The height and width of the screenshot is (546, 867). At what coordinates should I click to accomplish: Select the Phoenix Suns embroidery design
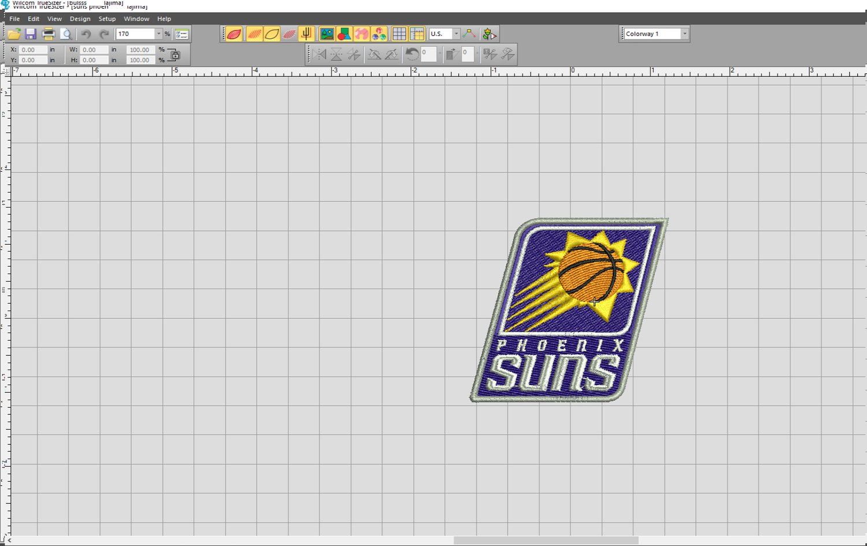(x=569, y=310)
